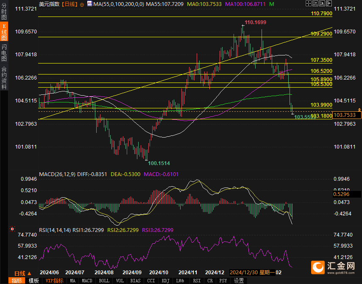Click the 109.2900 resistance line label
The image size is (362, 284).
pos(322,34)
